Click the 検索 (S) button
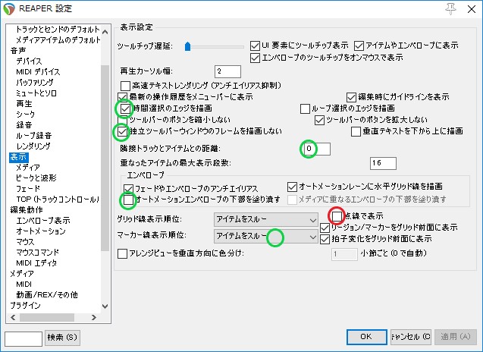Screen dimensions: 483x352 [62, 338]
